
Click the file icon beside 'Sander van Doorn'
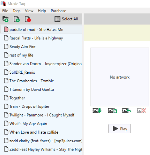click(x=6, y=63)
